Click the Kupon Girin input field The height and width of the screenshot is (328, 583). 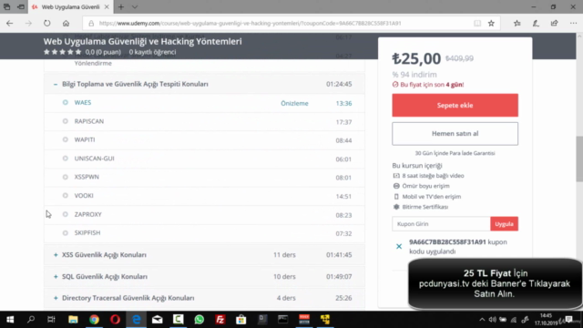coord(441,224)
